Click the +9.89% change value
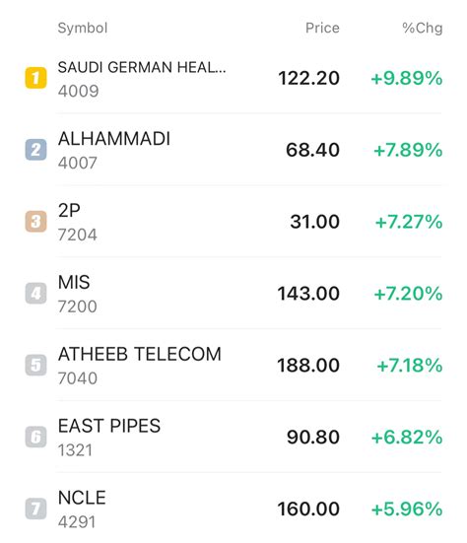This screenshot has width=467, height=543. pos(407,78)
